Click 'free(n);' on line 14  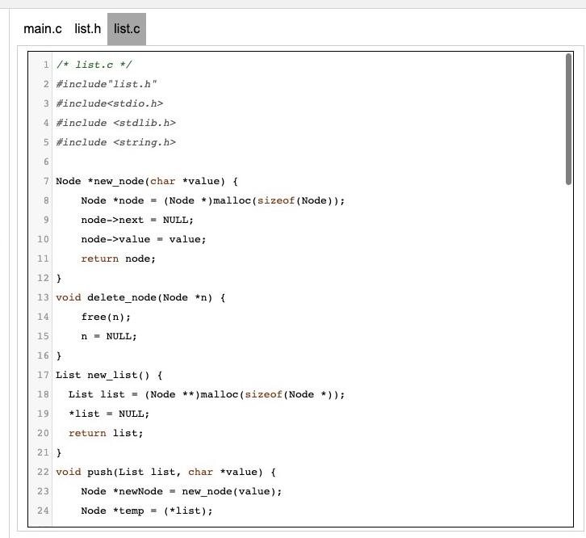(106, 317)
